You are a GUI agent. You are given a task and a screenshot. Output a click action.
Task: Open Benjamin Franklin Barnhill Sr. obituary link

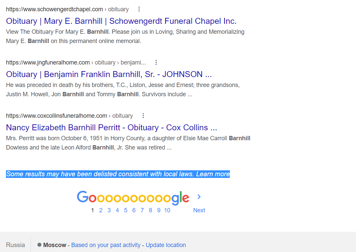109,74
